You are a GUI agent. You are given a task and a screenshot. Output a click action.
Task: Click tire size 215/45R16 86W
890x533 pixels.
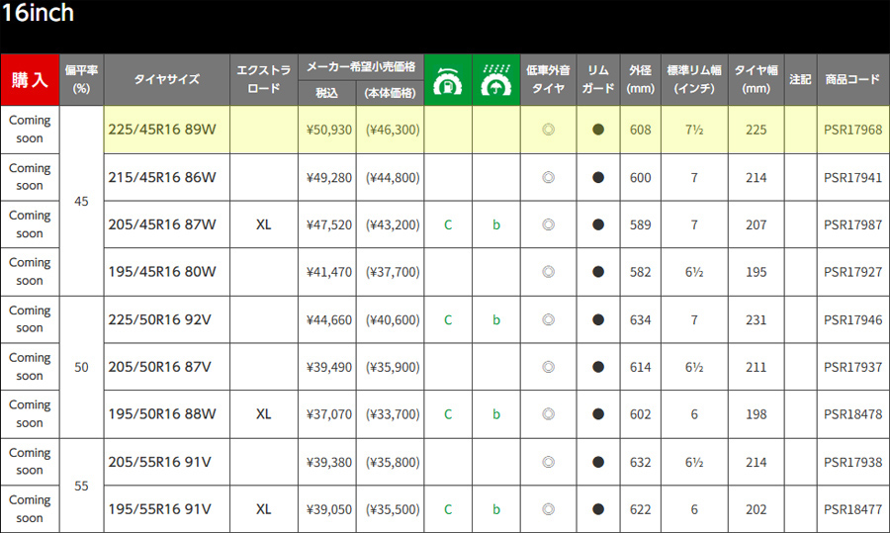click(161, 178)
